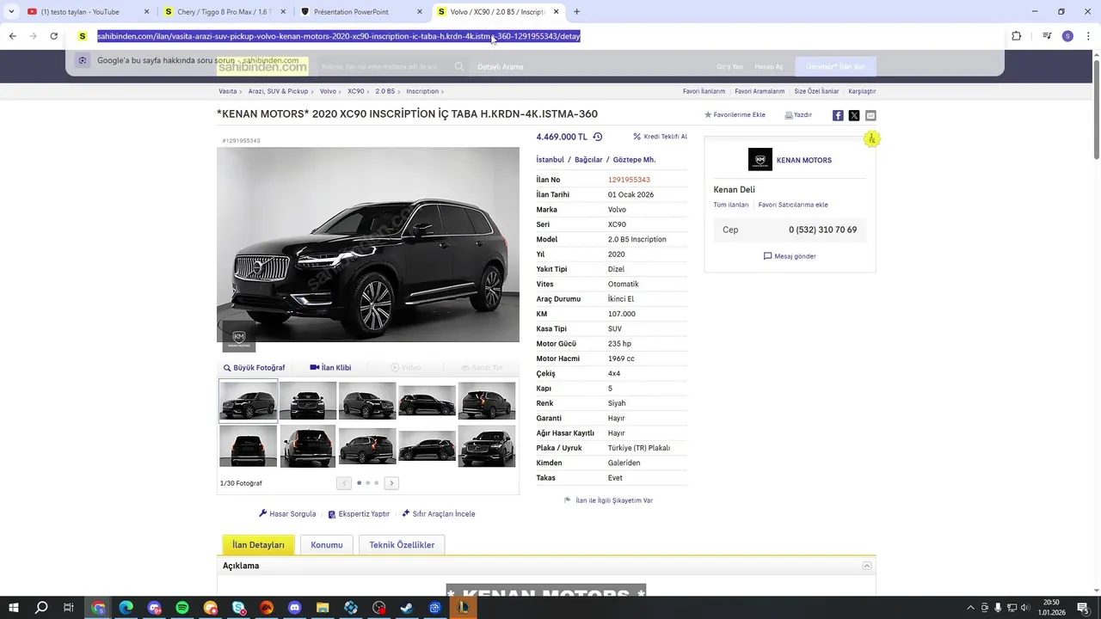Close the YouTube tab
1101x619 pixels.
146,12
